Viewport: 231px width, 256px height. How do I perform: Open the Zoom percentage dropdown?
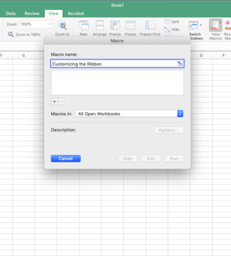tap(50, 24)
